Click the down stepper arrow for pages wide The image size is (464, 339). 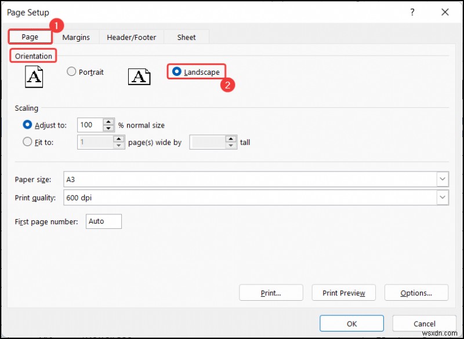(118, 144)
